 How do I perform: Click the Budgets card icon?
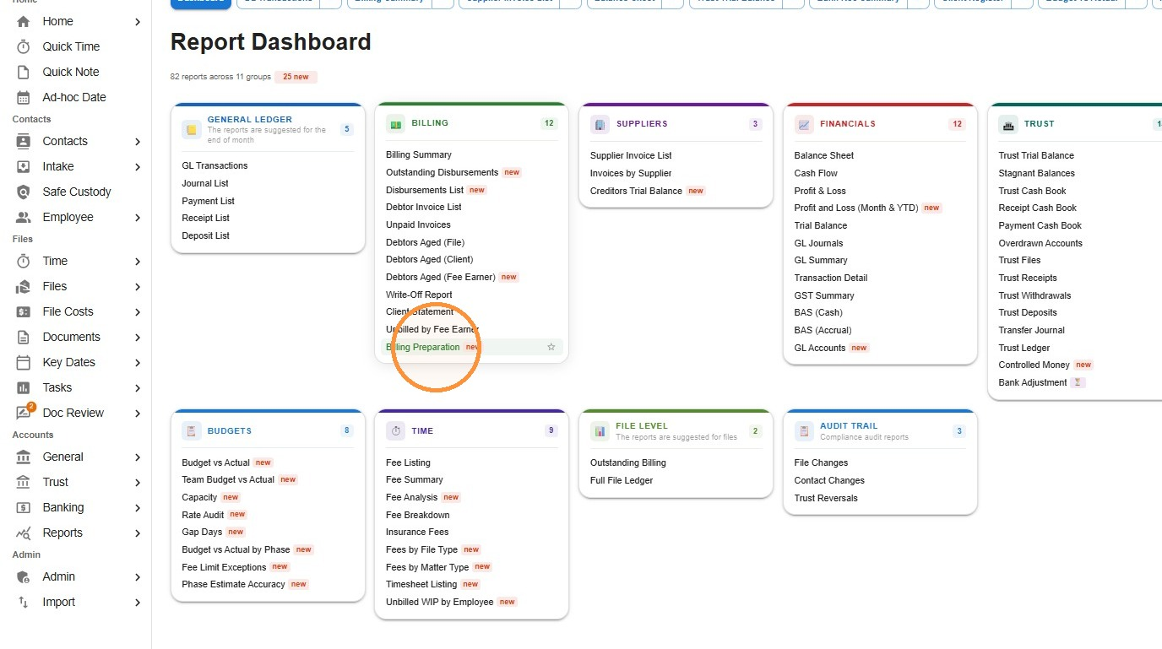click(192, 431)
